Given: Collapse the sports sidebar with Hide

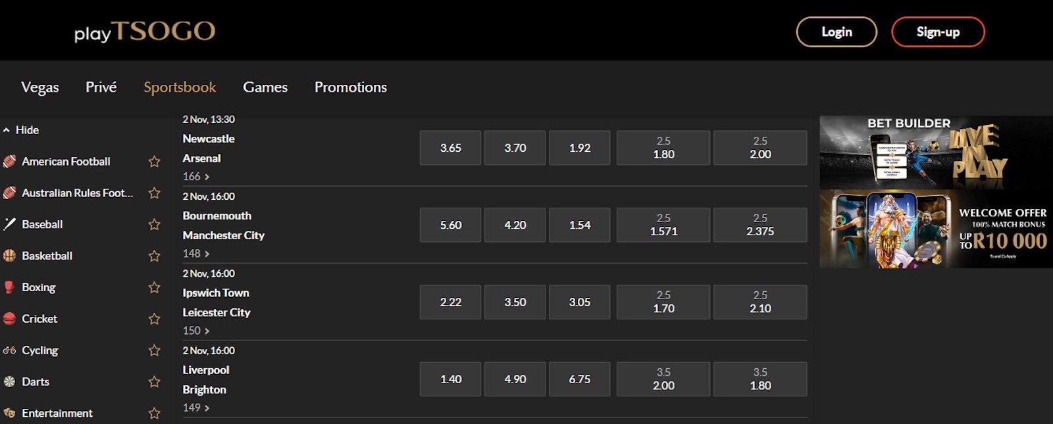Looking at the screenshot, I should [21, 130].
